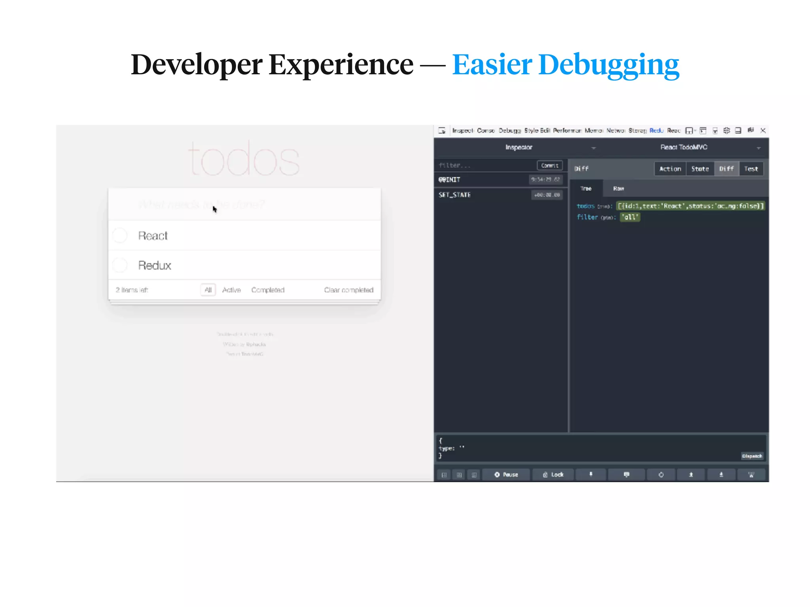Screen dimensions: 810x607
Task: Open devtools settings gear icon
Action: 727,130
